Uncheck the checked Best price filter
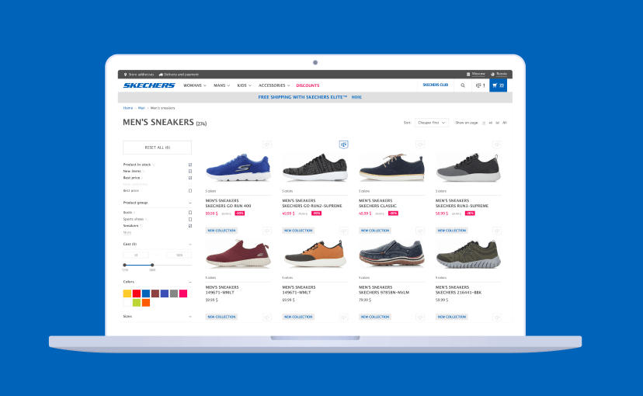This screenshot has height=396, width=643. coord(190,178)
